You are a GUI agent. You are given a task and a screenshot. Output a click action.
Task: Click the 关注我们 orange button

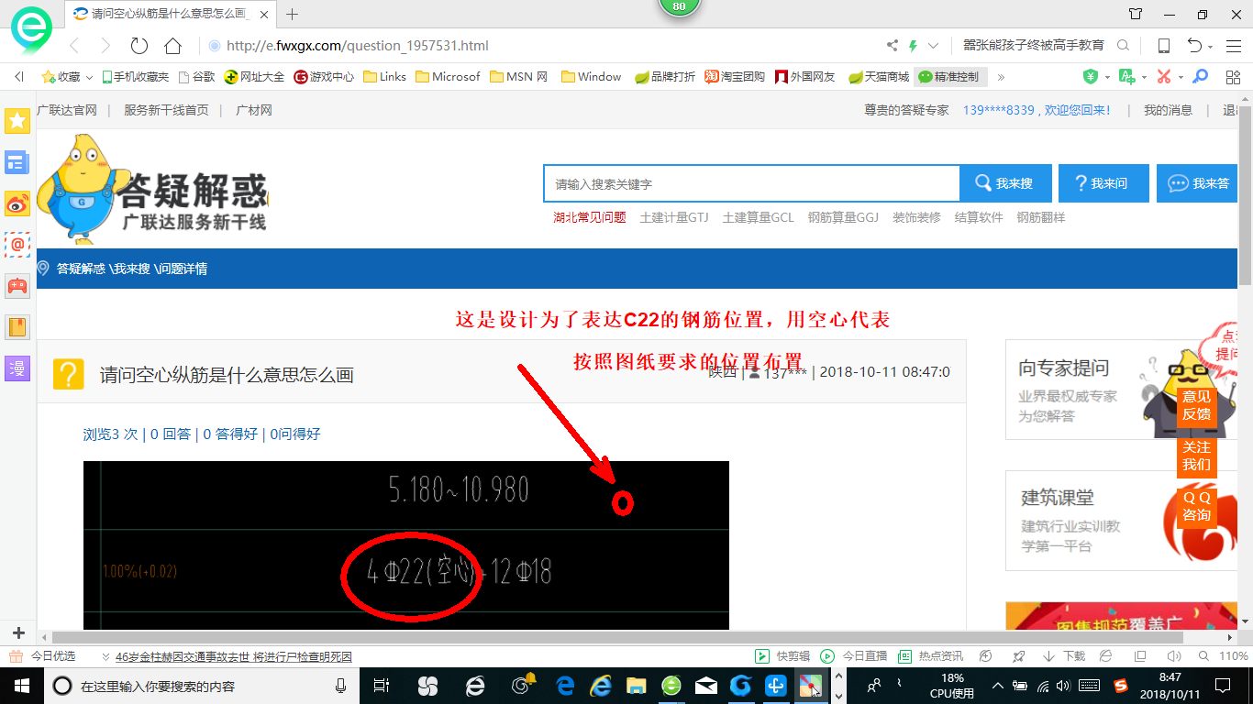[1196, 456]
